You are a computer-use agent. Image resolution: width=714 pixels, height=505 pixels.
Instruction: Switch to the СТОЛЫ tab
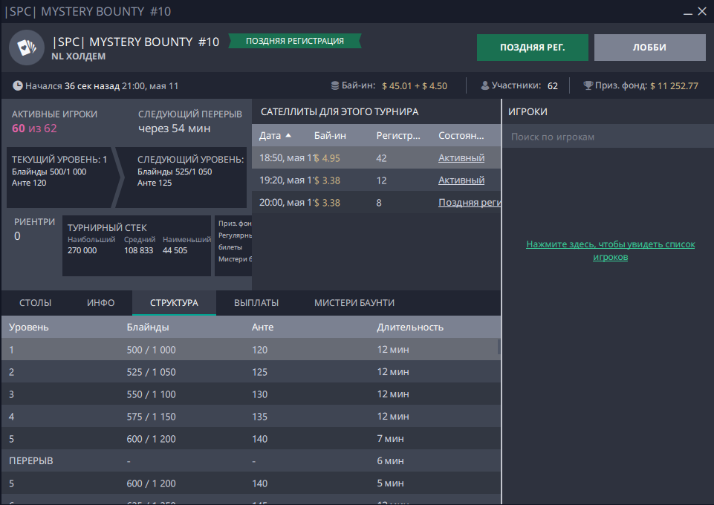point(35,303)
